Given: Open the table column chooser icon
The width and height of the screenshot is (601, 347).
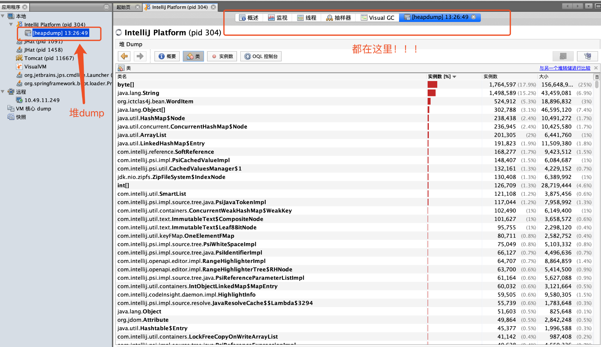Looking at the screenshot, I should 597,77.
